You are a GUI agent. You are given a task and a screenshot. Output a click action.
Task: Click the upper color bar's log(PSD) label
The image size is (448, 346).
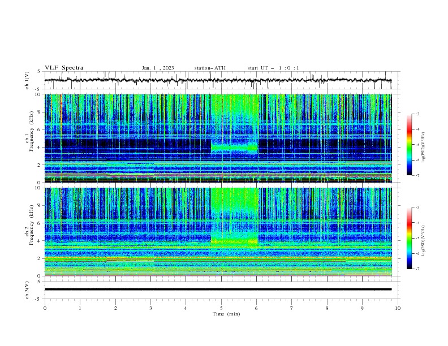pyautogui.click(x=424, y=148)
